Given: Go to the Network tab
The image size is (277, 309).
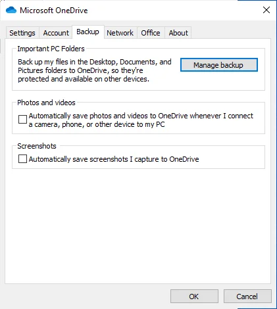Looking at the screenshot, I should pos(120,33).
